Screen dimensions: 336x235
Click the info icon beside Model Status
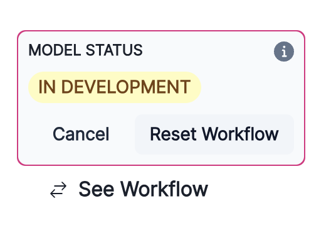[284, 52]
